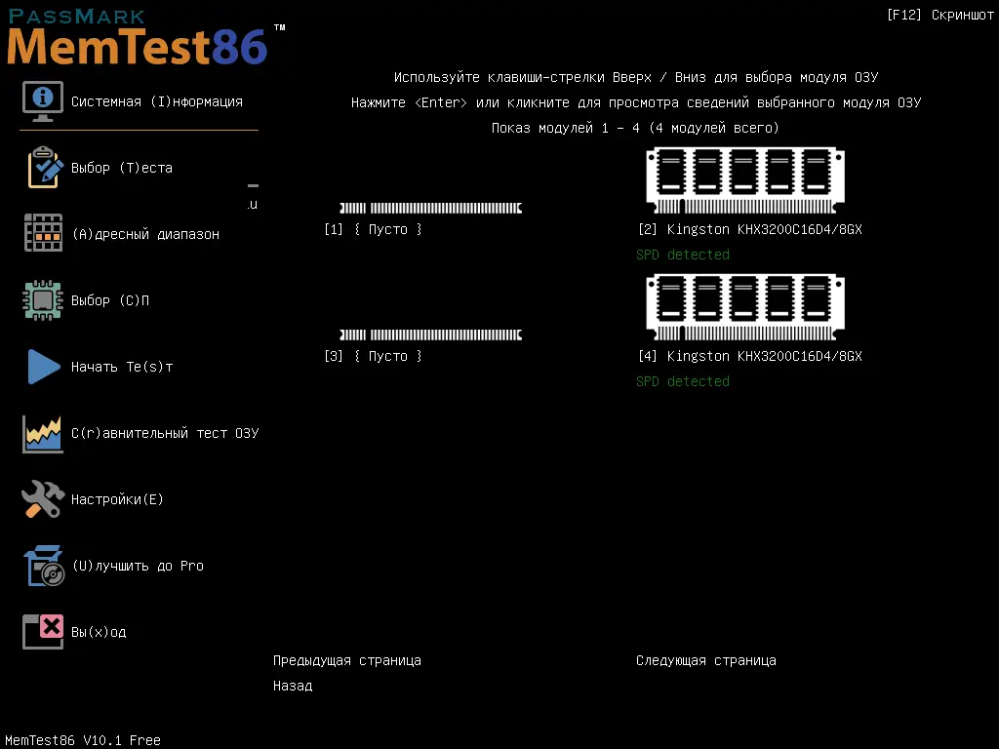Select the [2] Kingston KHX3200C16D4/8GX label
This screenshot has width=999, height=749.
click(750, 229)
